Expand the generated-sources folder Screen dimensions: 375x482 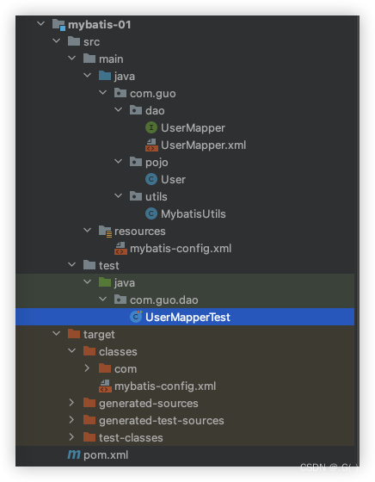click(71, 403)
